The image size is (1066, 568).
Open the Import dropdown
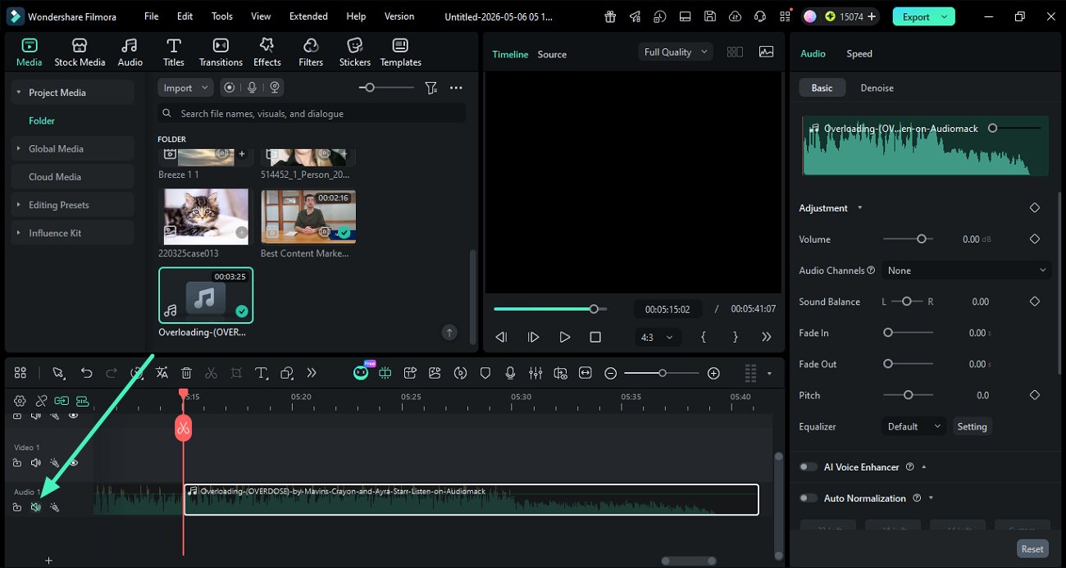[x=185, y=88]
